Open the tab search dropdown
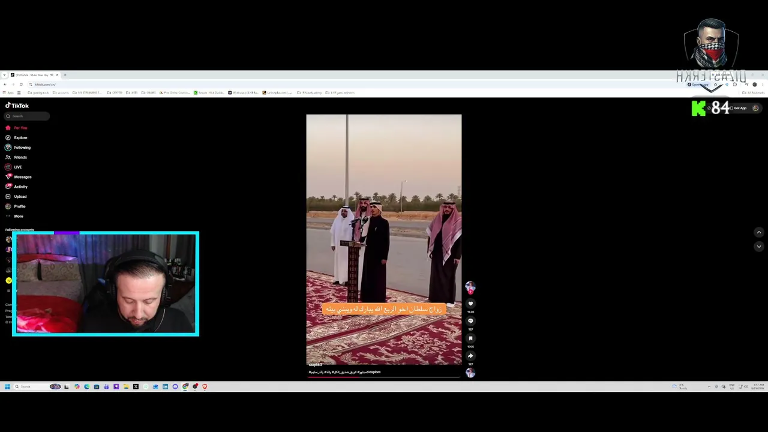Image resolution: width=768 pixels, height=432 pixels. 4,75
